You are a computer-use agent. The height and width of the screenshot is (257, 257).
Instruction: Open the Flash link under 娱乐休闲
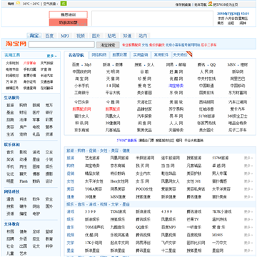(24, 181)
